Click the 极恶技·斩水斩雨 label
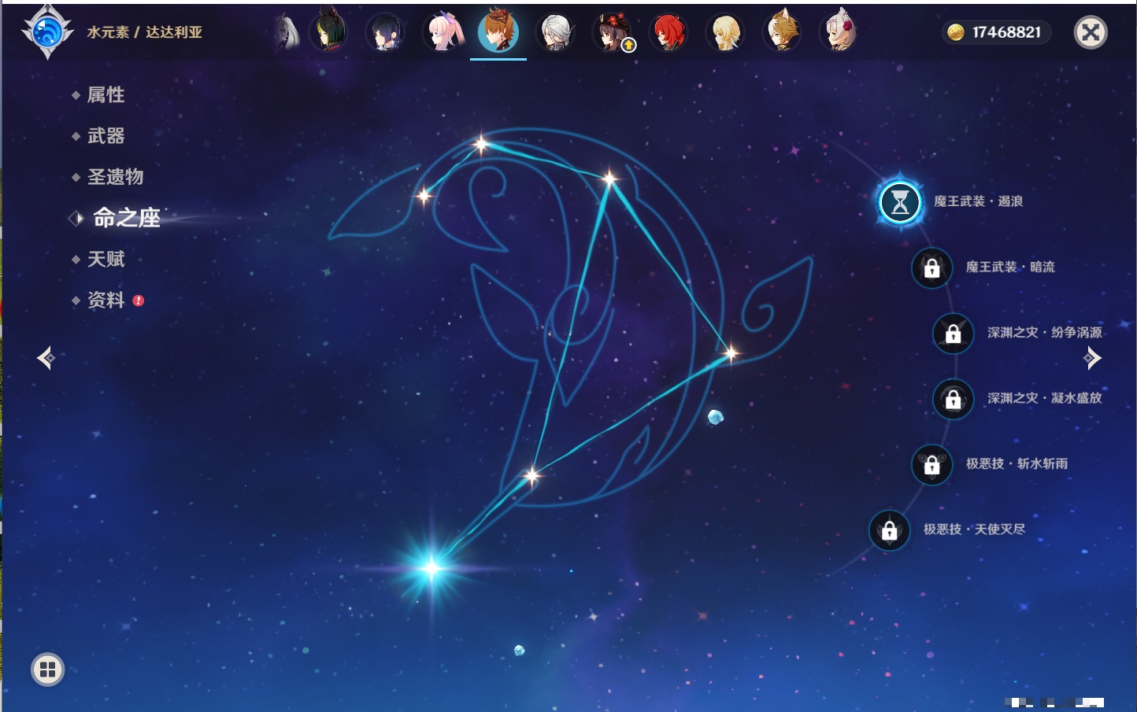This screenshot has height=712, width=1137. (x=1017, y=463)
